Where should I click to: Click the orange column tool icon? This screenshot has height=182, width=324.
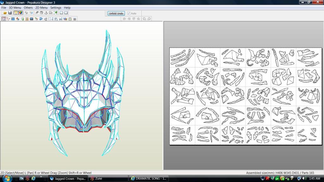(x=27, y=19)
